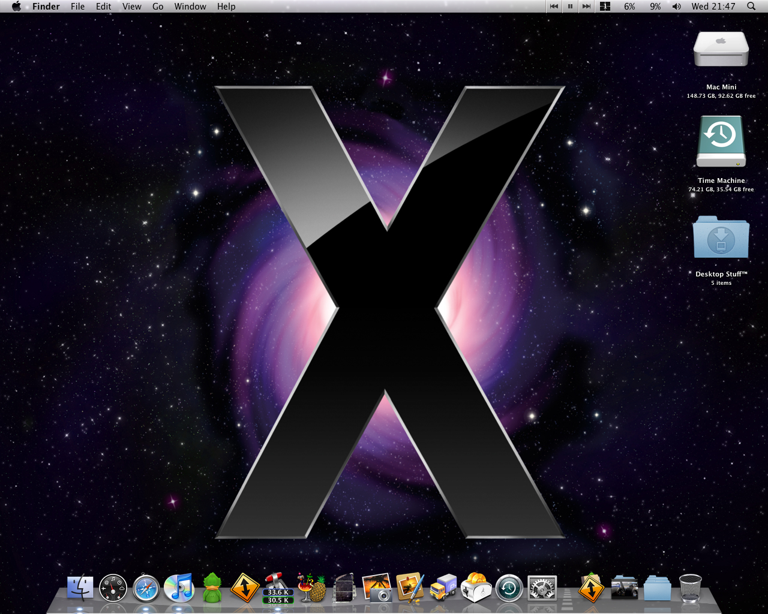The image size is (768, 614).
Task: Launch HandBrake cocktail and pineapple icon
Action: [311, 588]
